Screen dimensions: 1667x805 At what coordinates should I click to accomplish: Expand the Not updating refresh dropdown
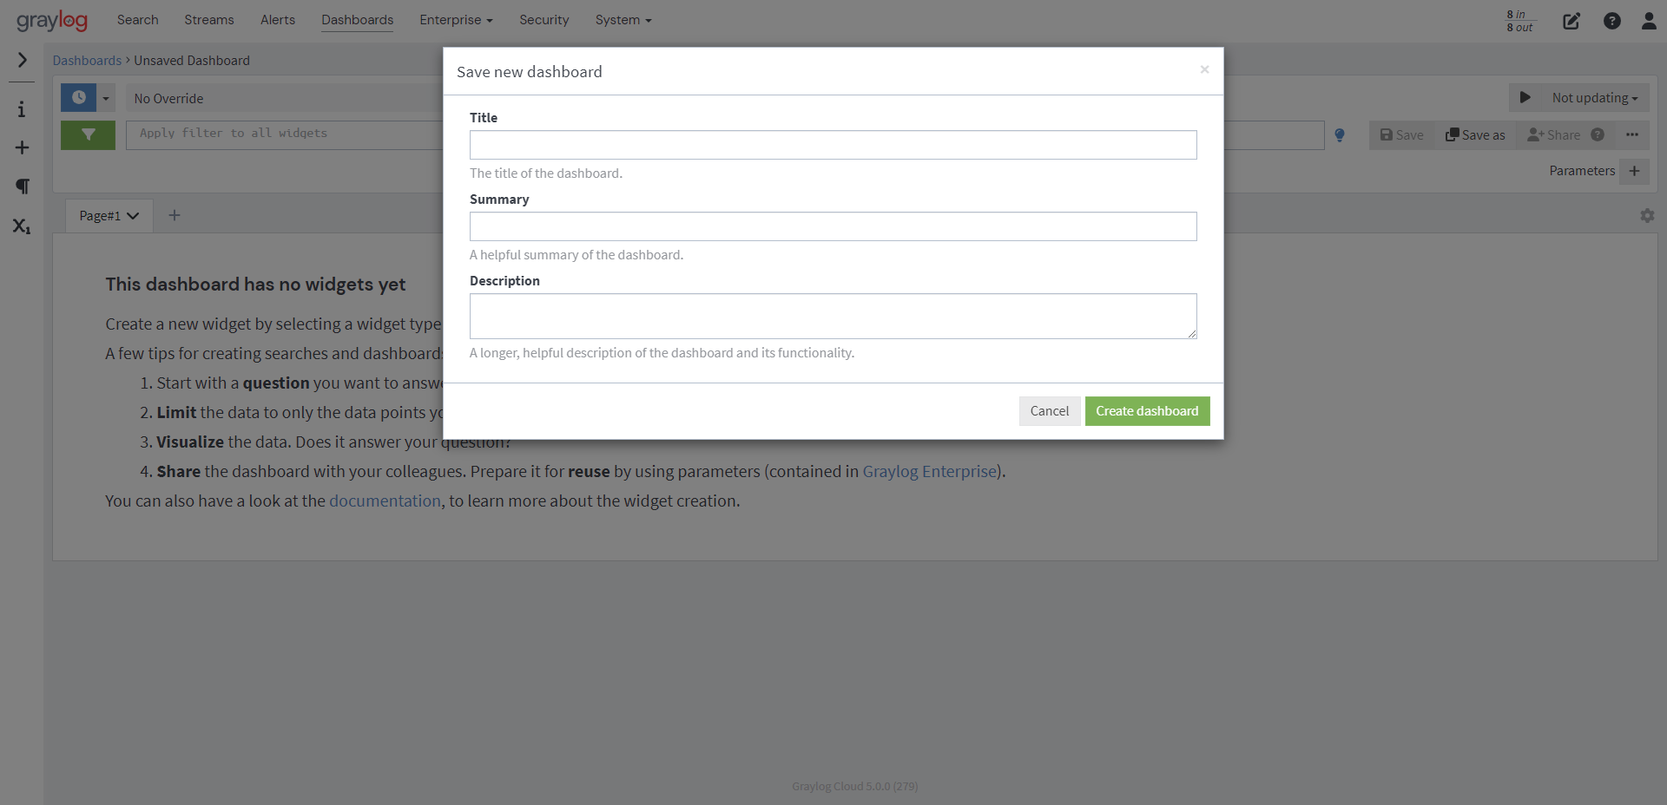[1595, 98]
